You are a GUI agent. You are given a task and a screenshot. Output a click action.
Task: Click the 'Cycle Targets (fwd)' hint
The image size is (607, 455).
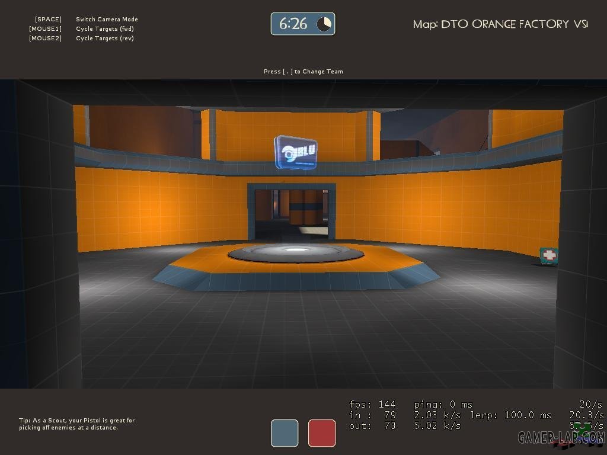(105, 29)
